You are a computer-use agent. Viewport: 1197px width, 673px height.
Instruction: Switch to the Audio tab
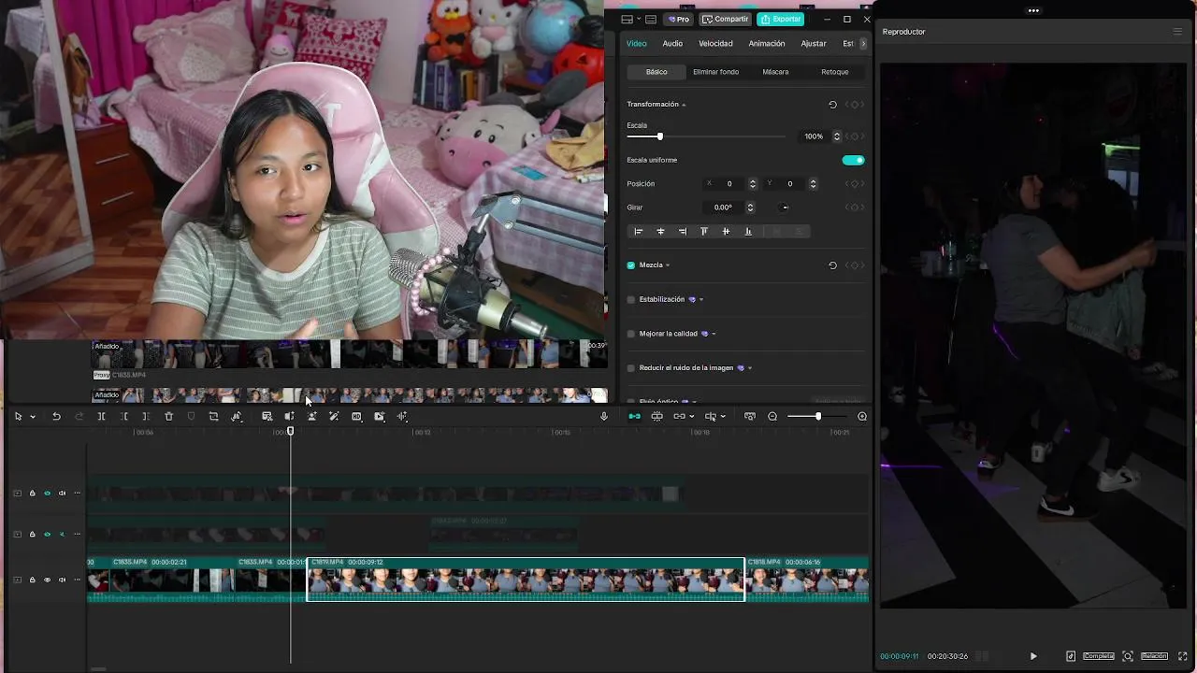[x=672, y=44]
